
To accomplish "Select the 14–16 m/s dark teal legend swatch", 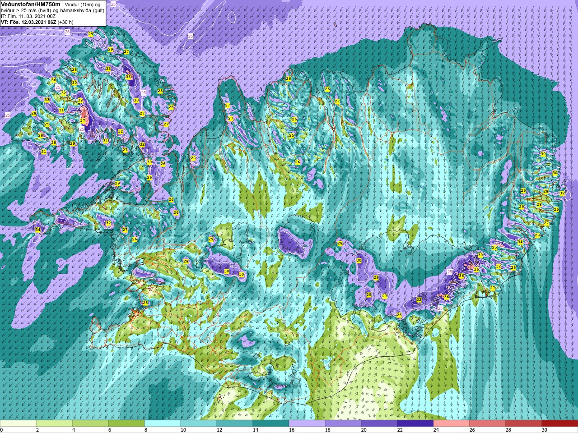I will pos(271,424).
